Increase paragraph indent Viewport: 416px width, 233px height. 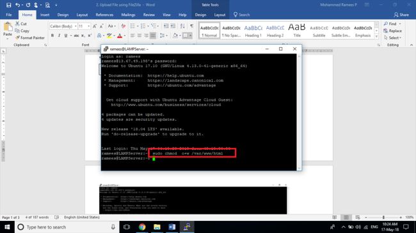(x=173, y=26)
